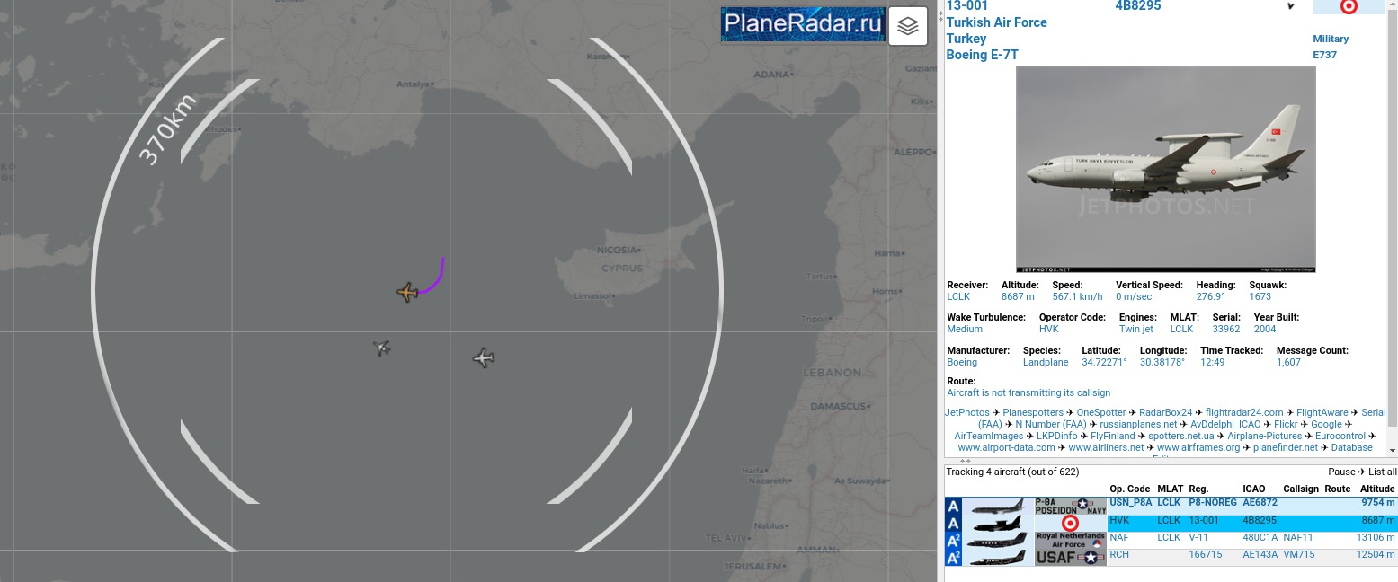1398x582 pixels.
Task: Sort aircraft list by Callsign column
Action: pyautogui.click(x=1300, y=489)
